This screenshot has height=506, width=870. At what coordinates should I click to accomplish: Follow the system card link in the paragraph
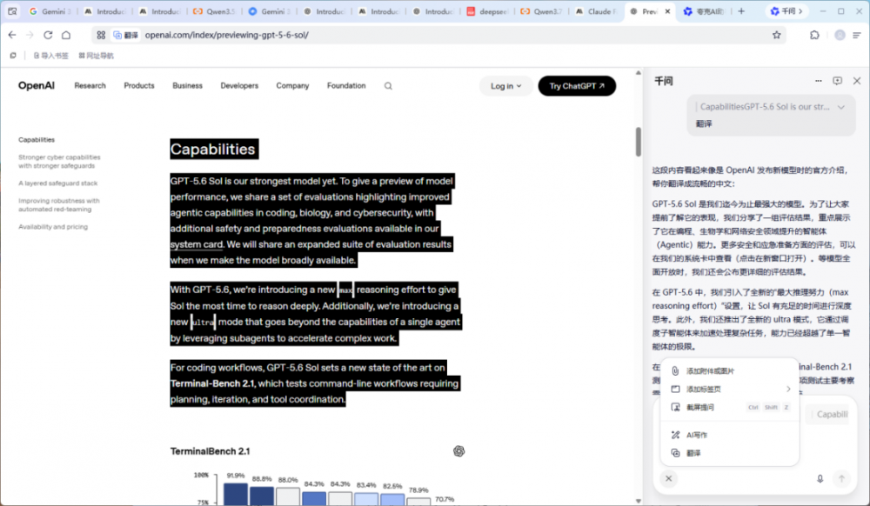[197, 244]
